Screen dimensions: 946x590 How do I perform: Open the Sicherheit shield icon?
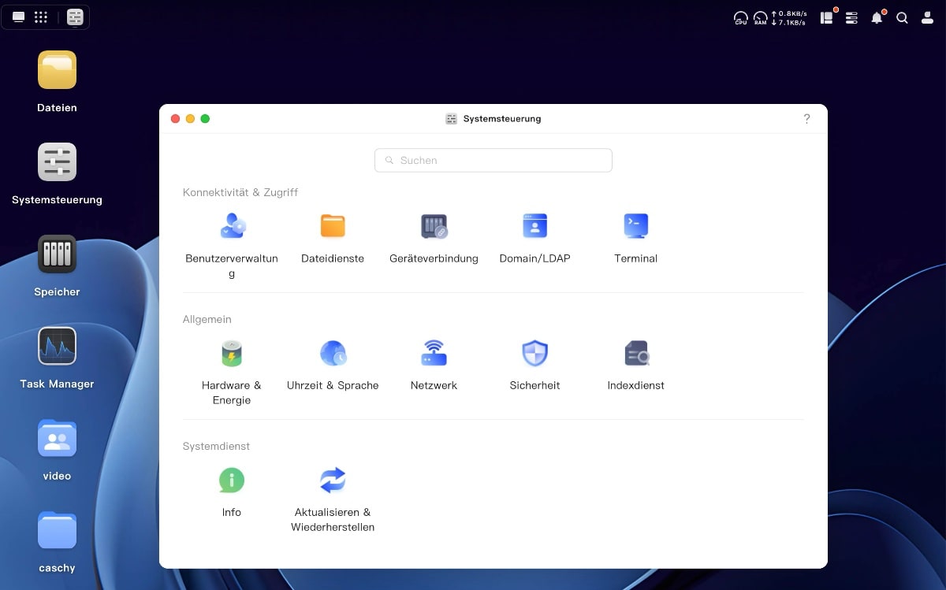[x=534, y=353]
